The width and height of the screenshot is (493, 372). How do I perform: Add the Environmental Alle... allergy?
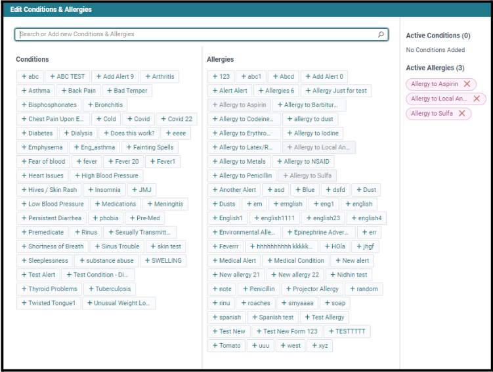(244, 232)
